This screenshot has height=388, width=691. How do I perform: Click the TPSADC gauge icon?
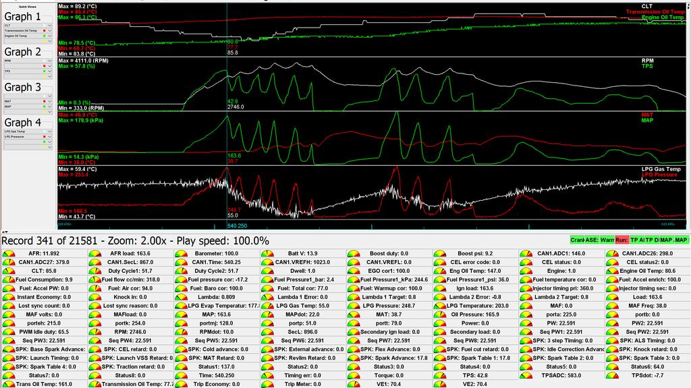pyautogui.click(x=526, y=375)
